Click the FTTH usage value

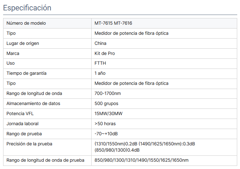tap(100, 63)
